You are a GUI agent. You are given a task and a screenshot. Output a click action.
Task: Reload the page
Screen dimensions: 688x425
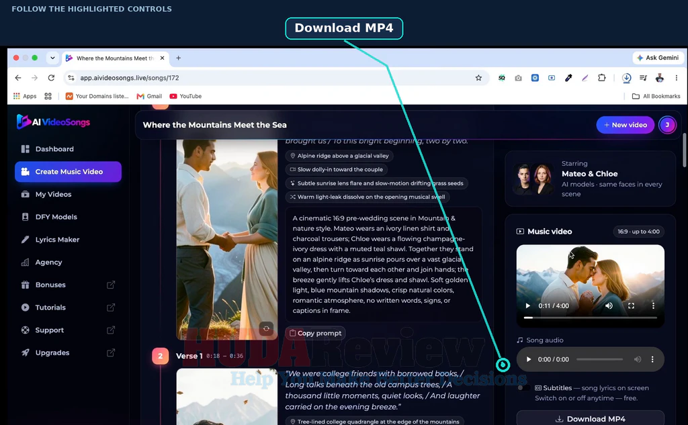51,78
